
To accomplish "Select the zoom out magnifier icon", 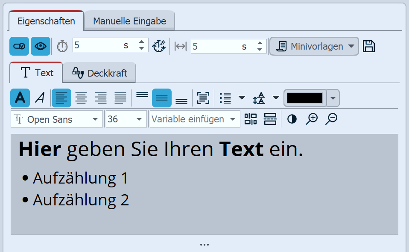I will [x=331, y=119].
